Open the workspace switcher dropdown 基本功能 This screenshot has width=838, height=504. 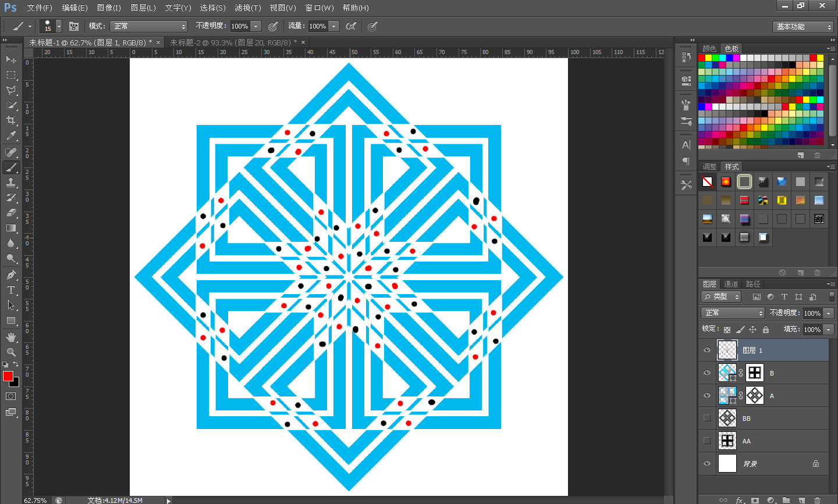click(x=804, y=27)
